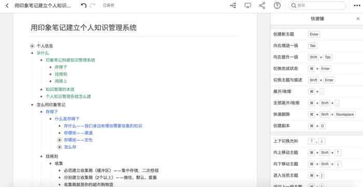Image resolution: width=363 pixels, height=187 pixels.
Task: Select the 分别建立收集箱 topic line
Action: (110, 178)
